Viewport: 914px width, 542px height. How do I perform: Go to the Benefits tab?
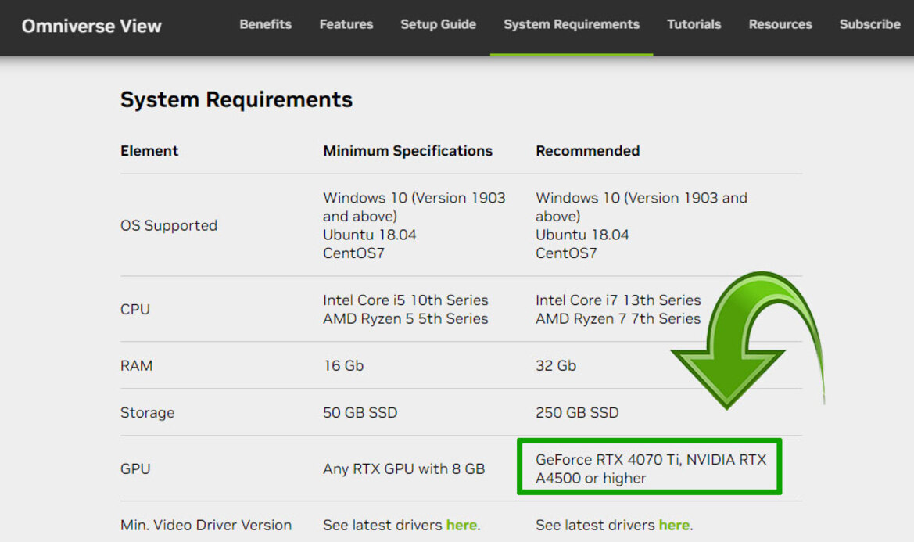pyautogui.click(x=265, y=24)
